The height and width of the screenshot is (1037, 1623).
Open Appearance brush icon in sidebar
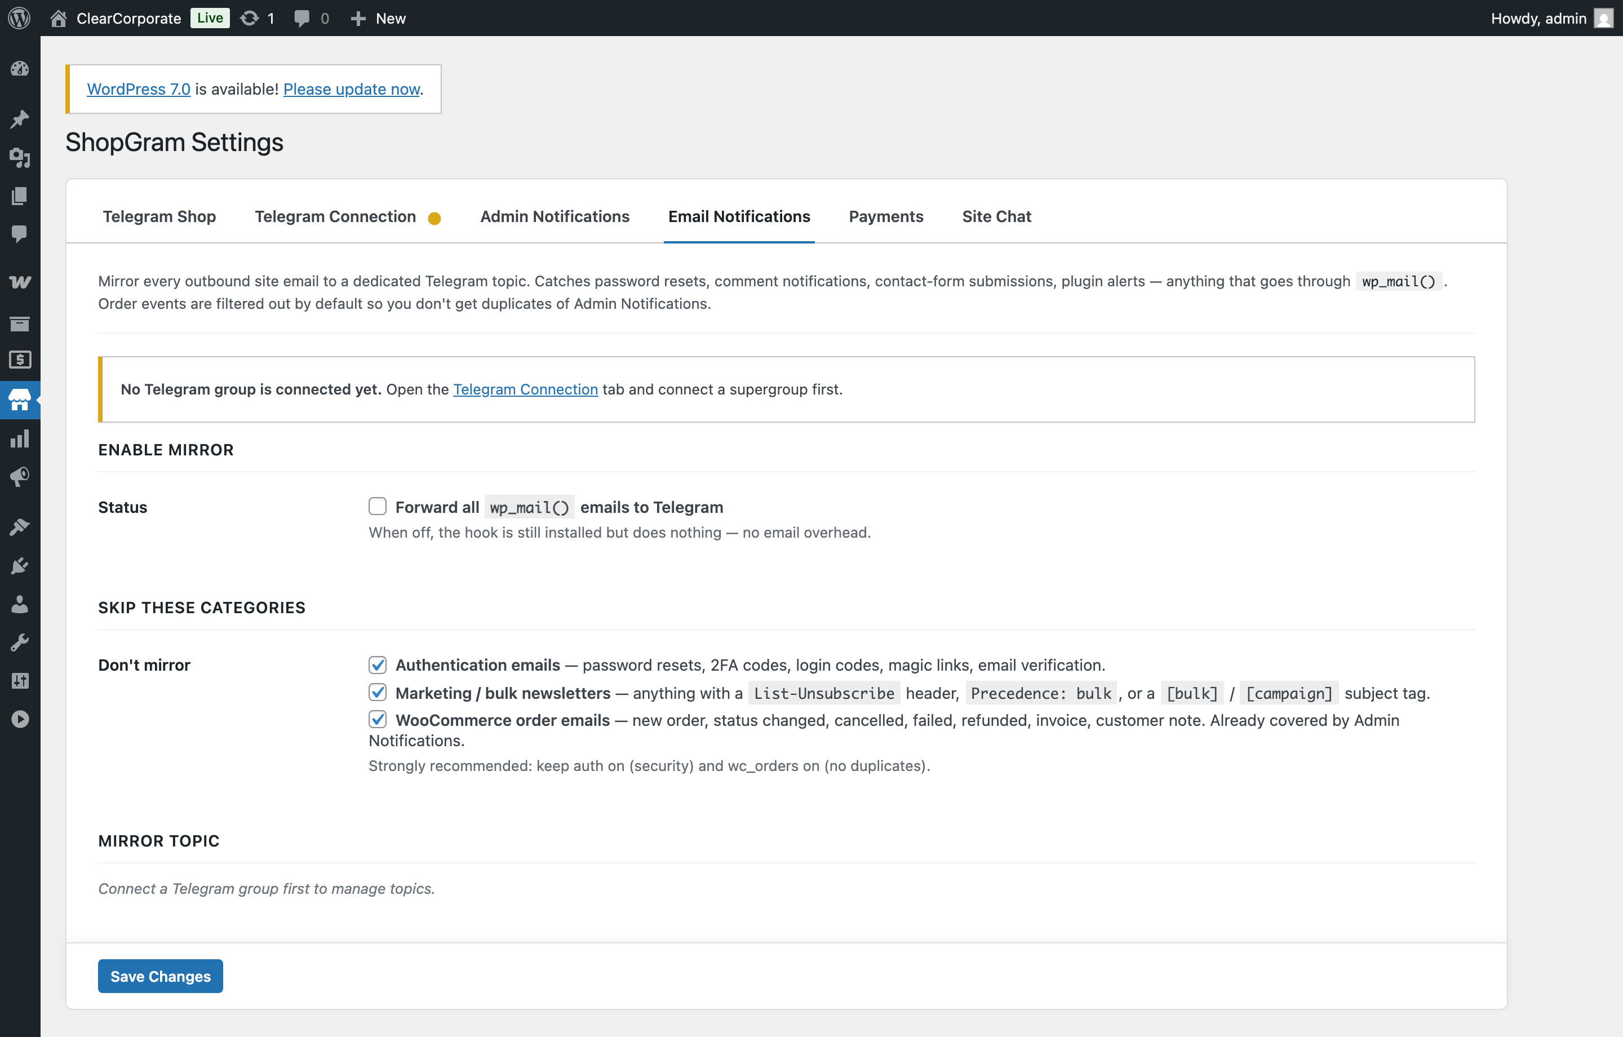20,526
